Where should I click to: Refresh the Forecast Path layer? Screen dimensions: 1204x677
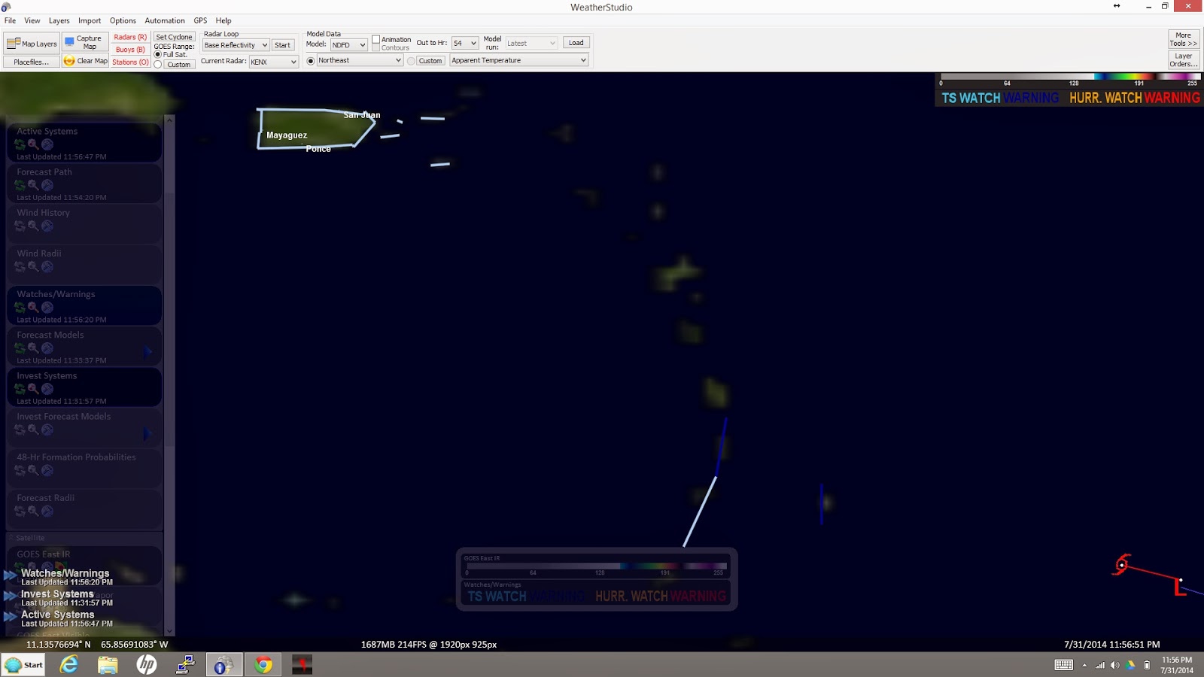(x=20, y=185)
